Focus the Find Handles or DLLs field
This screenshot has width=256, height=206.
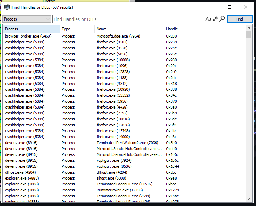tap(128, 19)
